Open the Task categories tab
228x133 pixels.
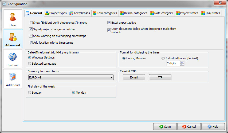(x=105, y=13)
